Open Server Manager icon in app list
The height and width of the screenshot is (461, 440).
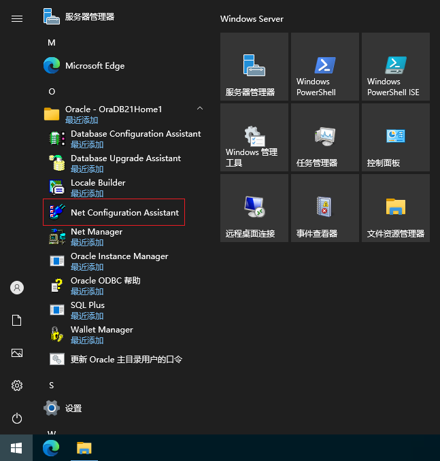tap(52, 16)
